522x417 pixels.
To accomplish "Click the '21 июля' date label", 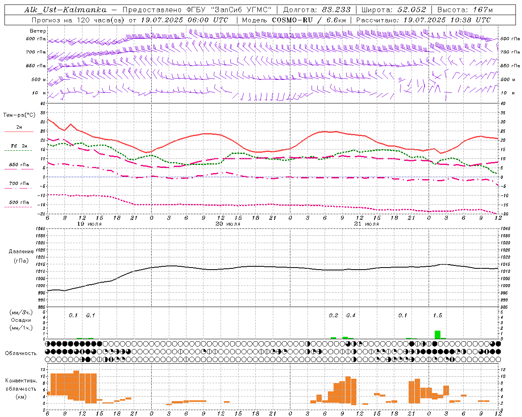I will 366,224.
